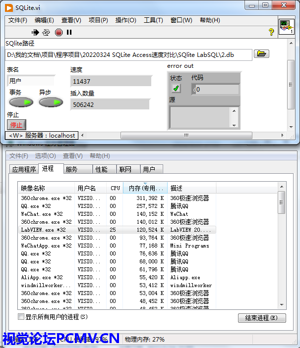This screenshot has width=300, height=348.
Task: Click the Run Continuously toolbar icon
Action: (x=46, y=32)
